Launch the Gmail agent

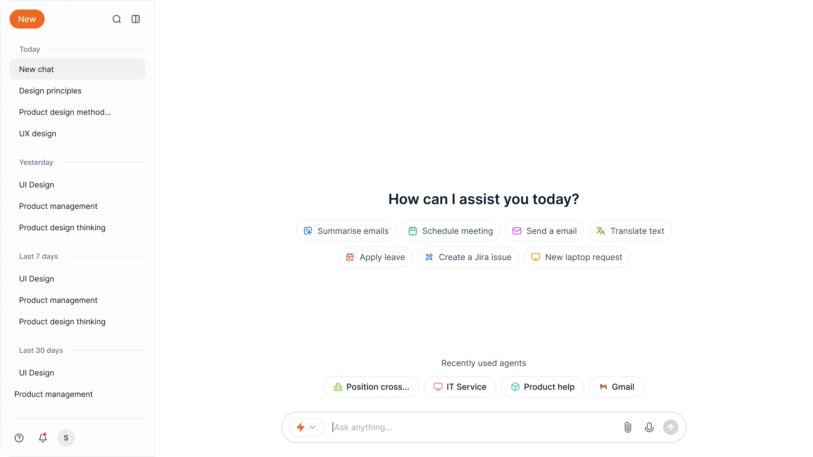coord(617,386)
